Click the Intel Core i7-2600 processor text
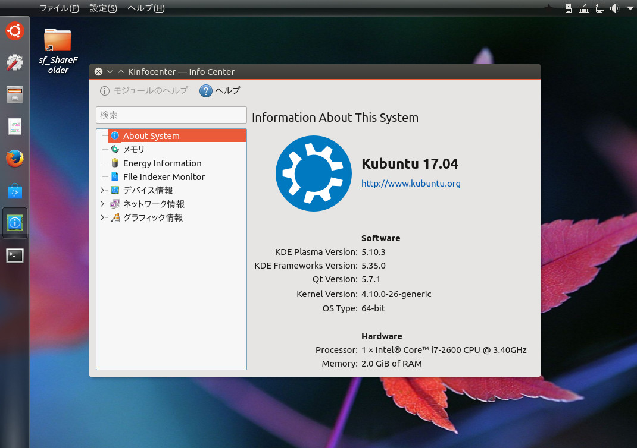 click(x=444, y=350)
